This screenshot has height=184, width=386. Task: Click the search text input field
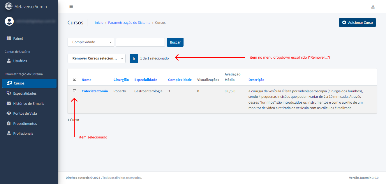pyautogui.click(x=140, y=42)
